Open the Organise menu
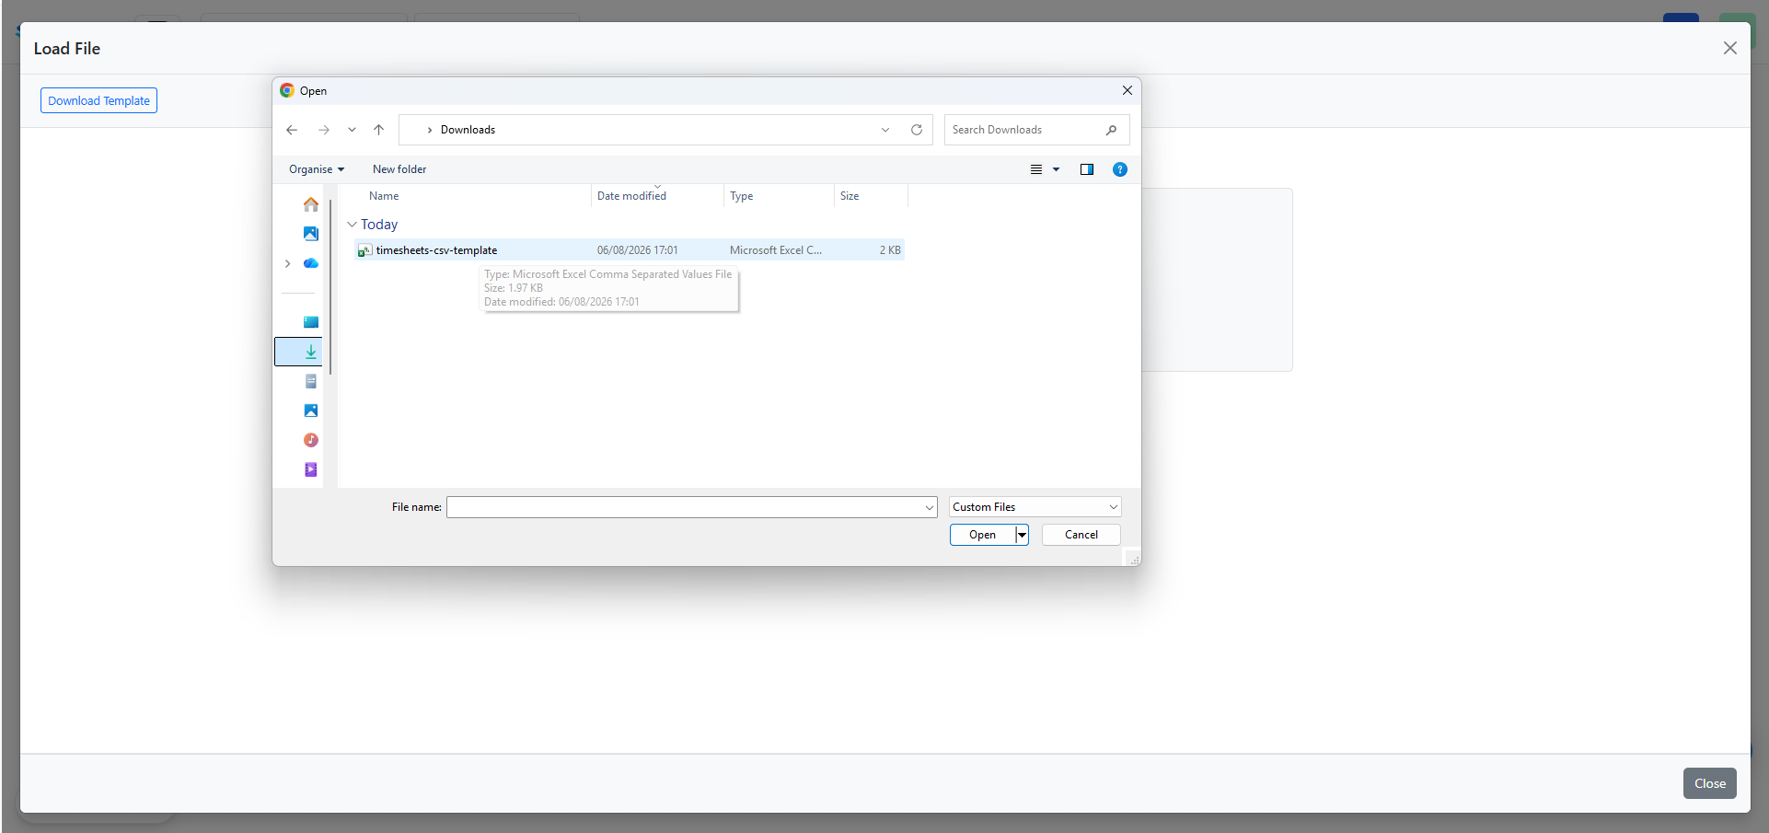Viewport: 1769px width, 833px height. pyautogui.click(x=316, y=169)
